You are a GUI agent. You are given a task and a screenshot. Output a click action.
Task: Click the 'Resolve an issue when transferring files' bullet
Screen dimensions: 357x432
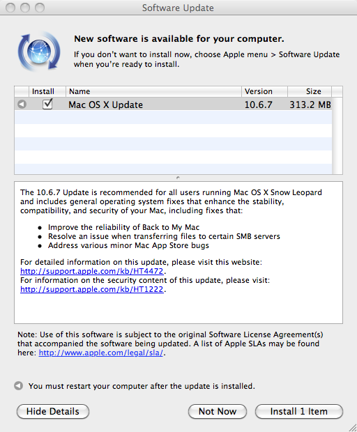[164, 236]
